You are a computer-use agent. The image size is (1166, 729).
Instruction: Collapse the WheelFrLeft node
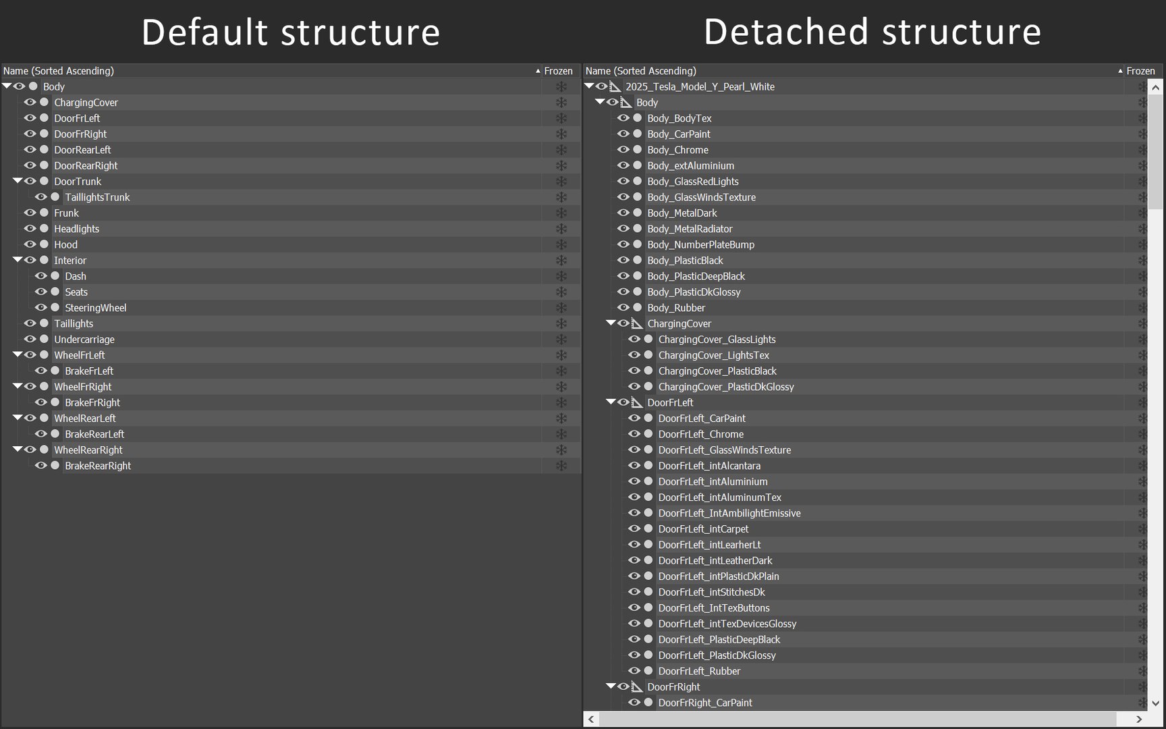(x=18, y=354)
